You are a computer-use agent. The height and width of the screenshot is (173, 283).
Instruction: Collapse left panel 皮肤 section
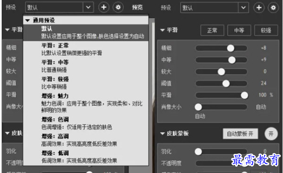(x=7, y=133)
